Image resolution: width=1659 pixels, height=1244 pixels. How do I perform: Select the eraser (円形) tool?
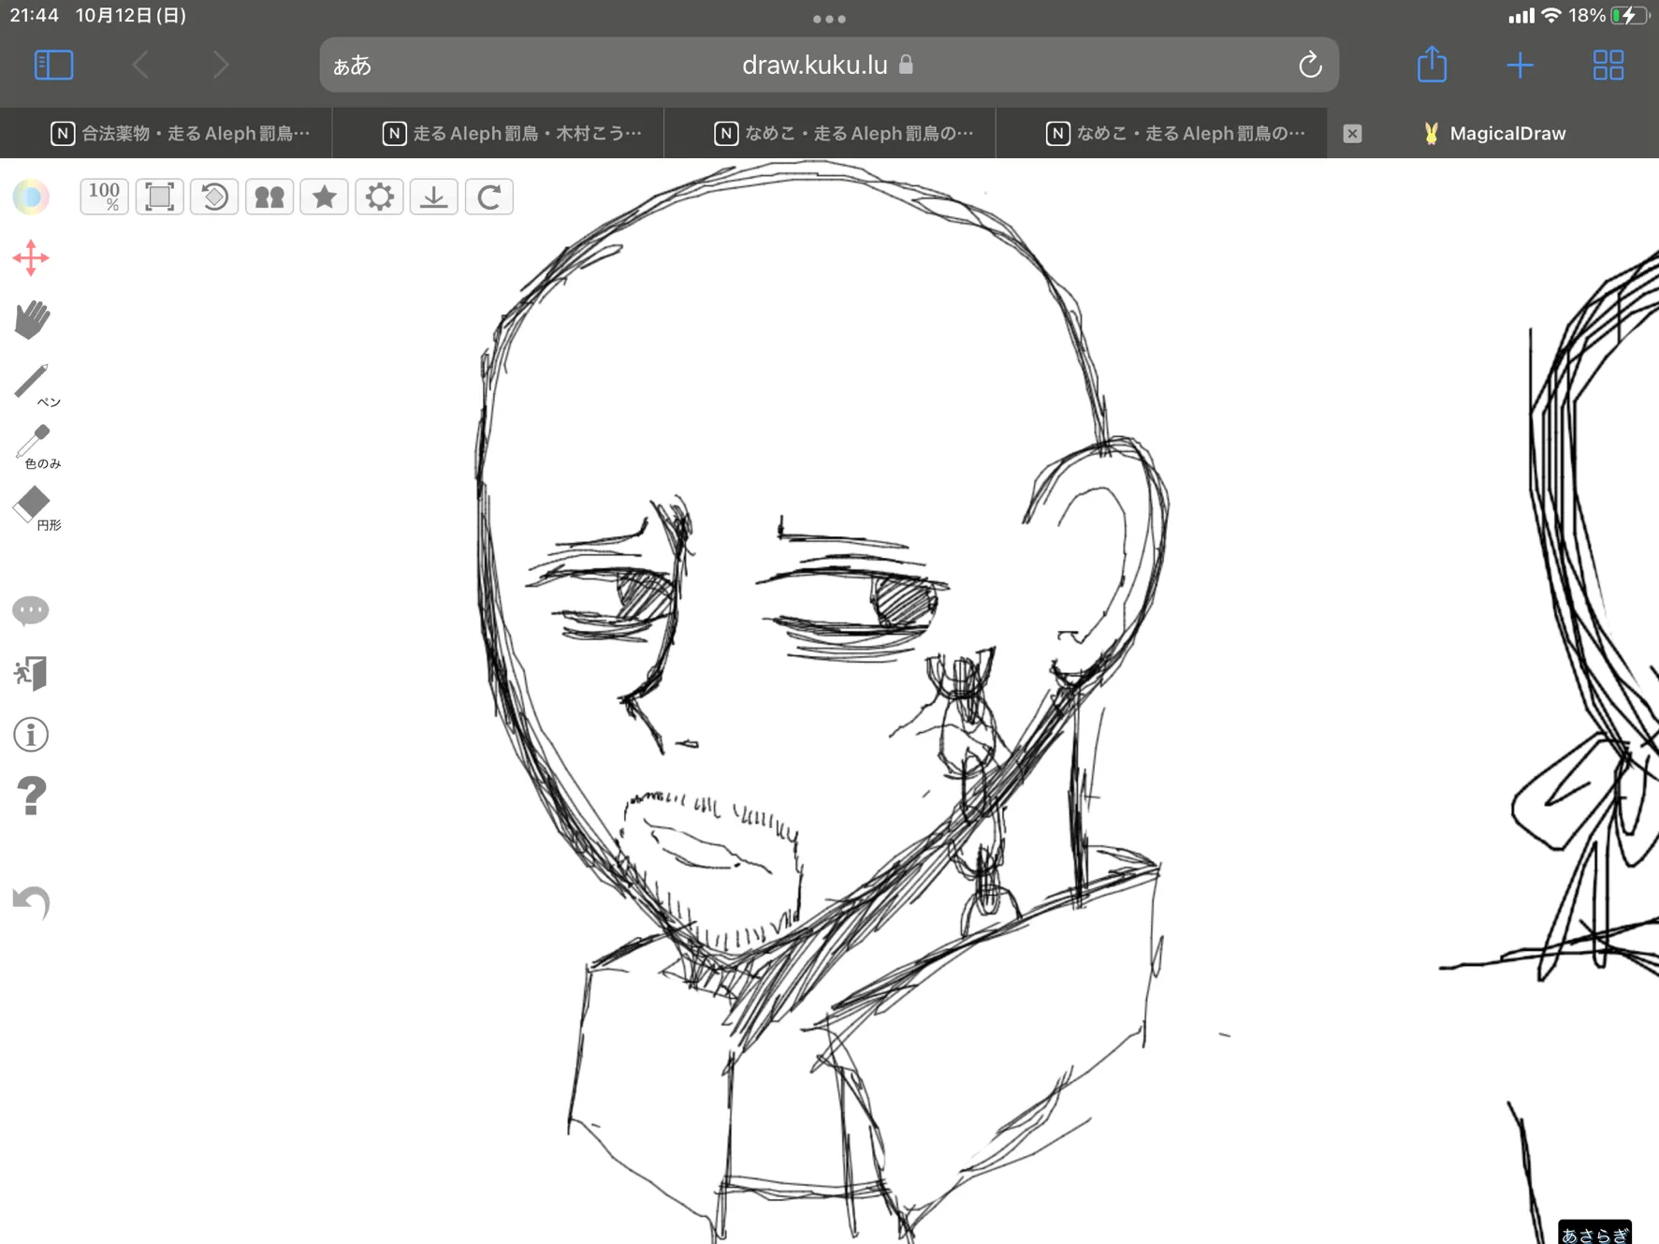pos(35,507)
